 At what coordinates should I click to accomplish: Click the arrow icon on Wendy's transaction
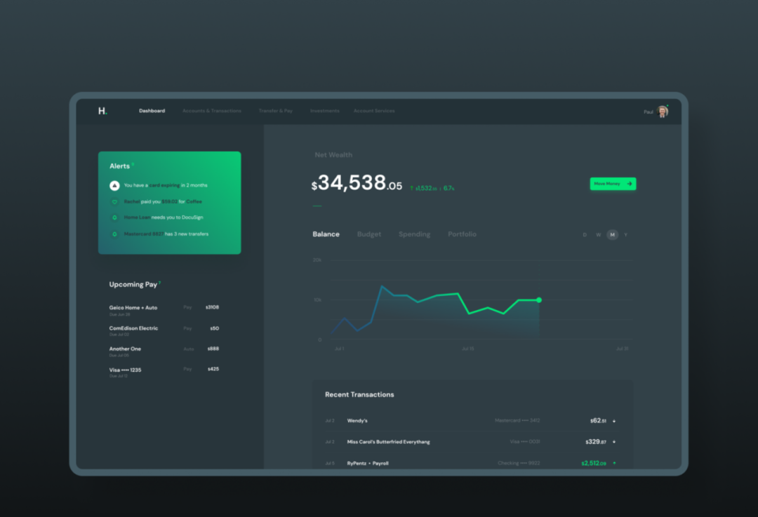pyautogui.click(x=614, y=421)
